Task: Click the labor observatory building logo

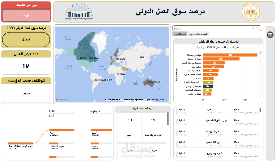Action: point(79,12)
